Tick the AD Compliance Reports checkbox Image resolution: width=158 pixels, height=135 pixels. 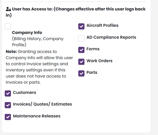pyautogui.click(x=81, y=38)
